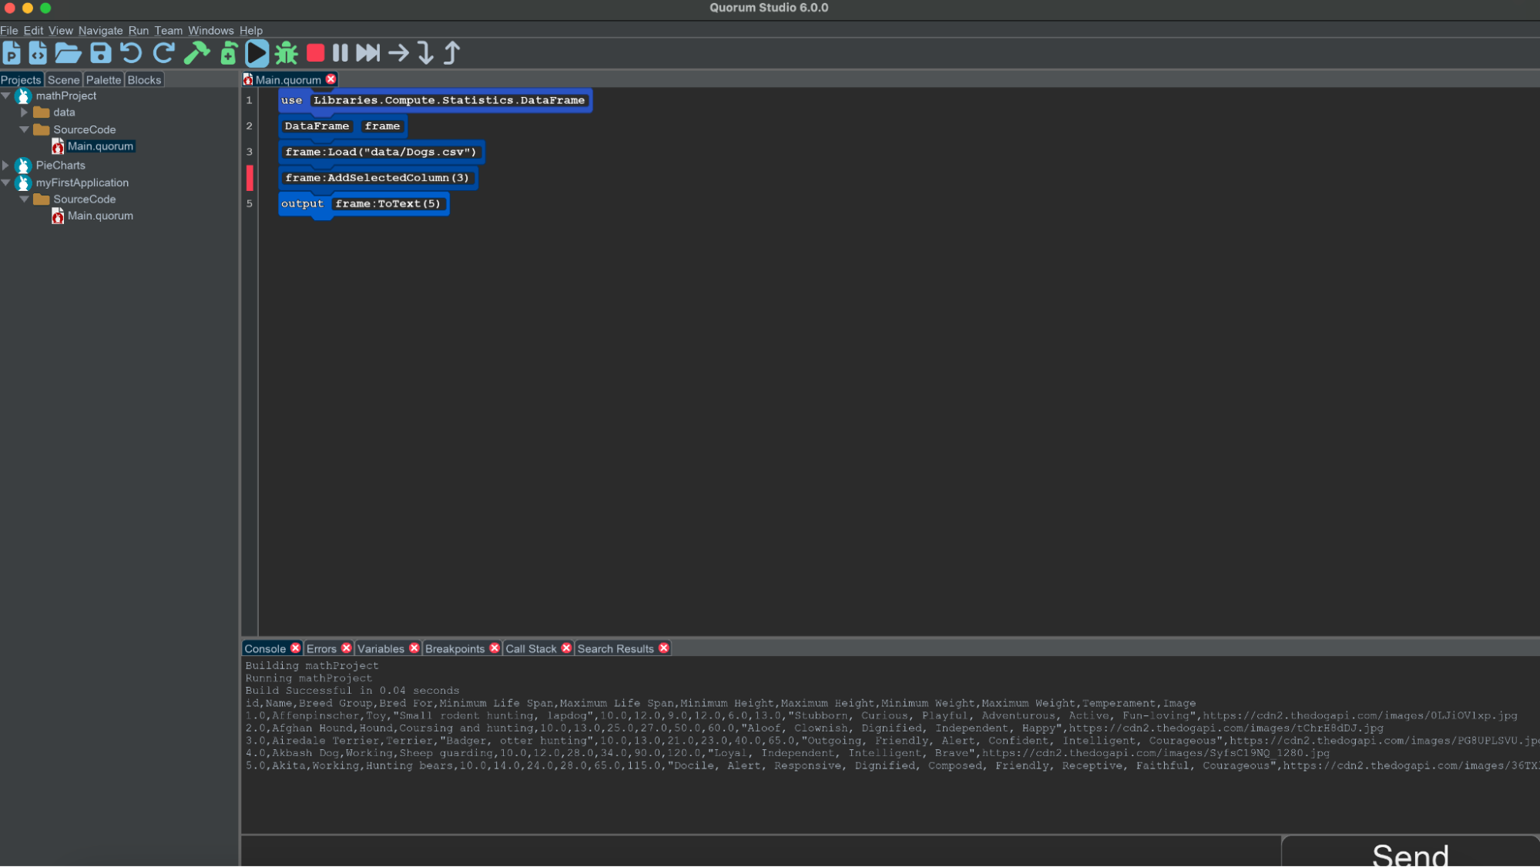Select the Scene panel tab
1540x867 pixels.
tap(62, 79)
